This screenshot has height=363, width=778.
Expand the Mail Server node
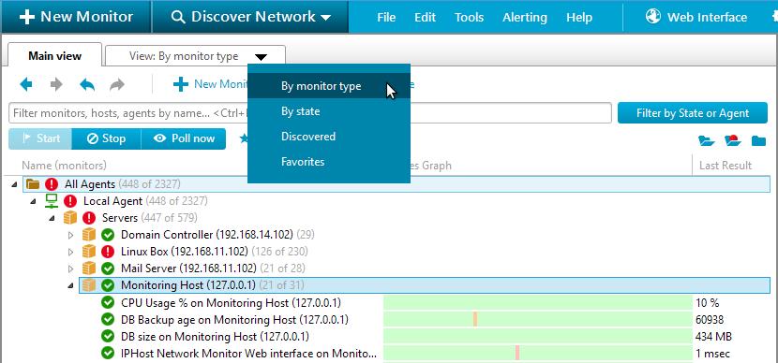pyautogui.click(x=70, y=269)
